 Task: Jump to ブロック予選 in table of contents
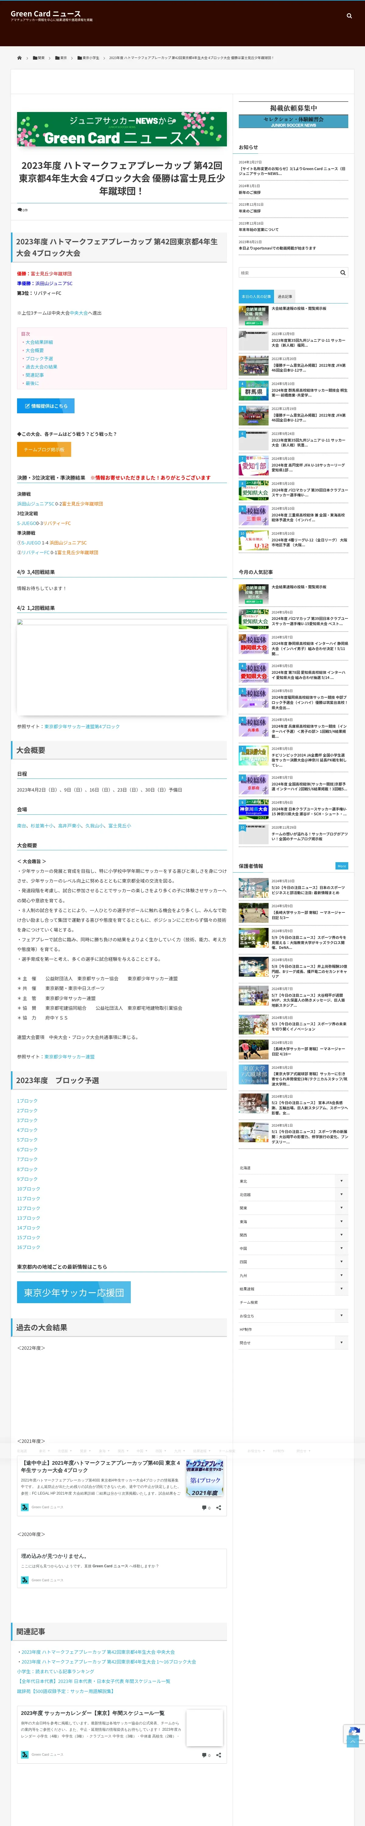point(39,359)
